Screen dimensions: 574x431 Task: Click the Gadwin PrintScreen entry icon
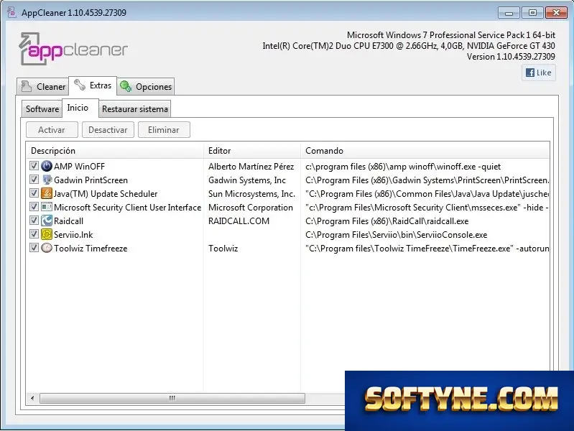pos(47,180)
